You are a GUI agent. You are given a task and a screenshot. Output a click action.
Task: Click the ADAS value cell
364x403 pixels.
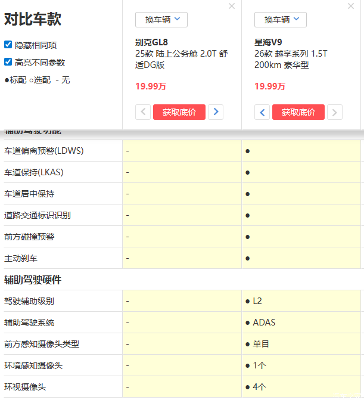[301, 323]
